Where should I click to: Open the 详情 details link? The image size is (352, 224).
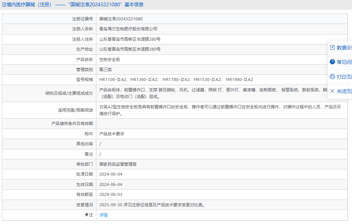[103, 215]
